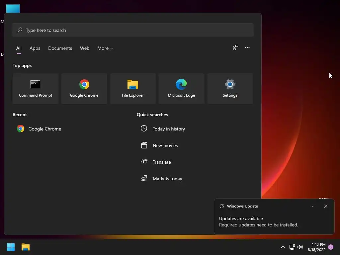Image resolution: width=340 pixels, height=255 pixels.
Task: Click the magnifier icon in search box
Action: point(20,30)
